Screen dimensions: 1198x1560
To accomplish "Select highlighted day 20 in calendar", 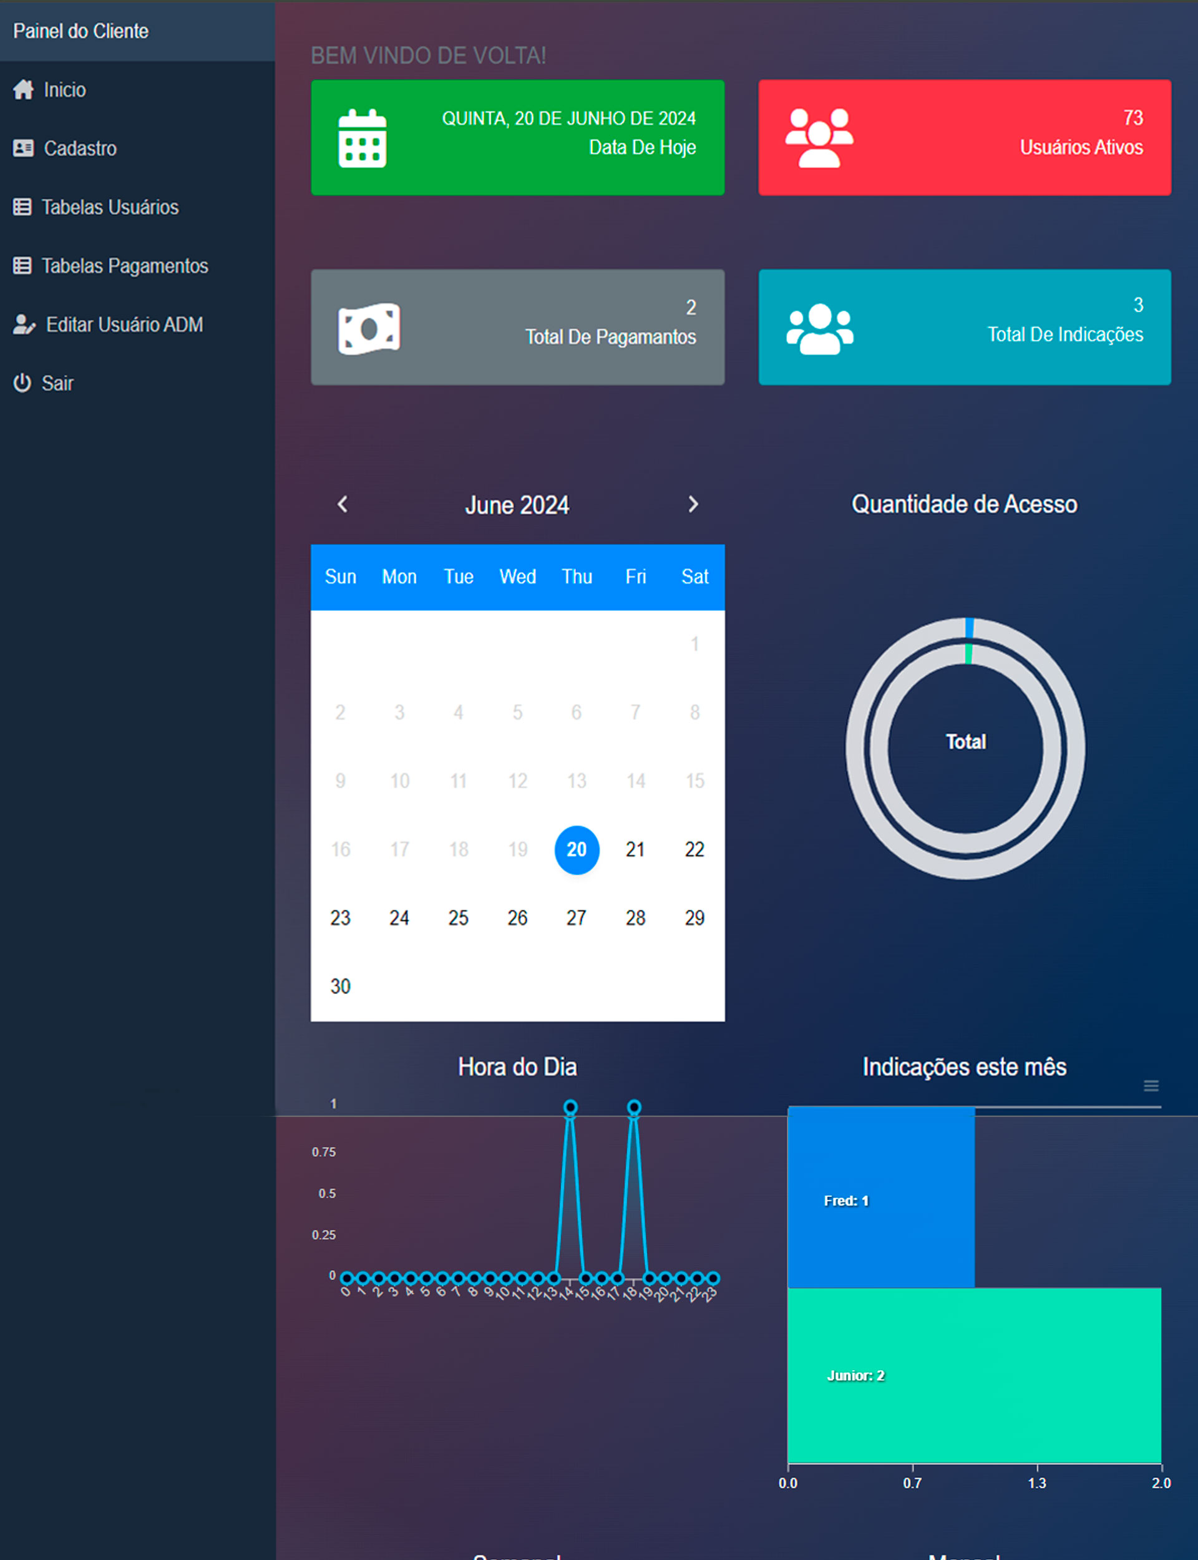I will point(576,849).
